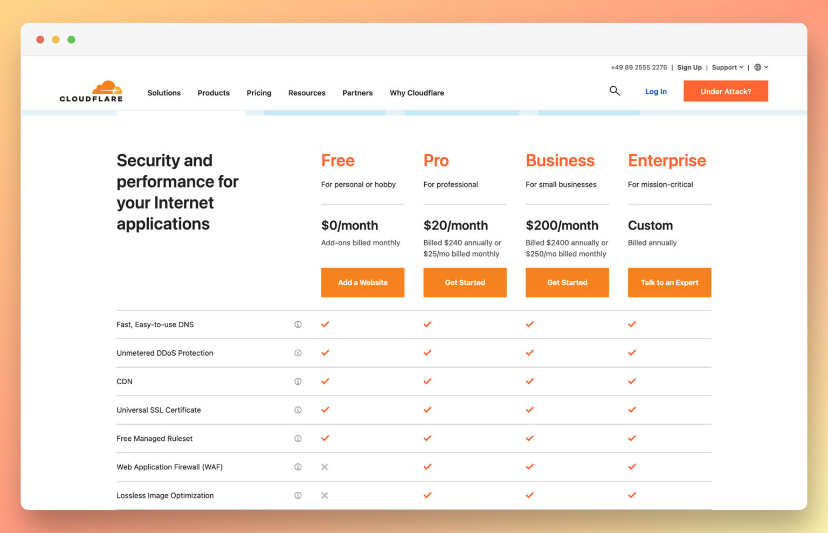Click the Unmetered DDoS Protection label
The width and height of the screenshot is (828, 533).
165,353
